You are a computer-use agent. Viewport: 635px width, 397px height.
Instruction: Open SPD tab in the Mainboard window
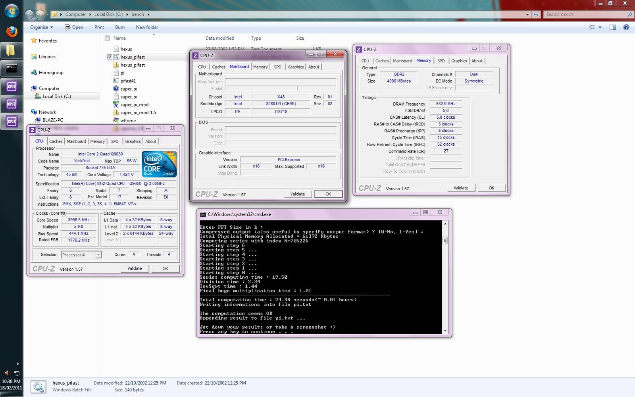pos(278,67)
